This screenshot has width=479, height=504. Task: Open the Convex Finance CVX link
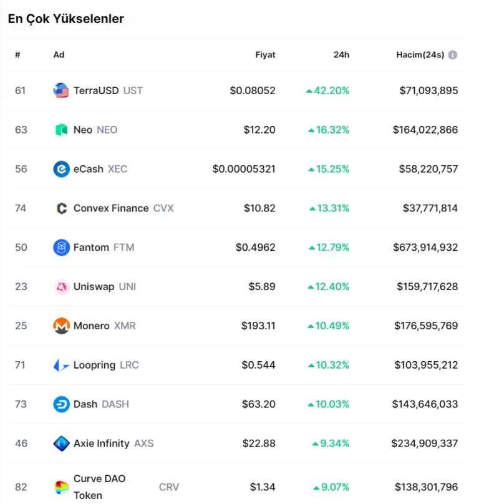(x=123, y=208)
